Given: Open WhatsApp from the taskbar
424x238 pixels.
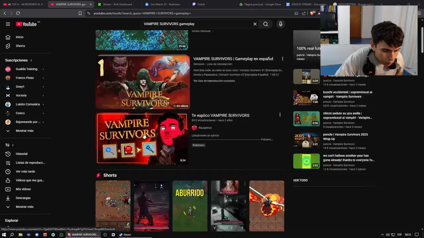Looking at the screenshot, I should 61,235.
